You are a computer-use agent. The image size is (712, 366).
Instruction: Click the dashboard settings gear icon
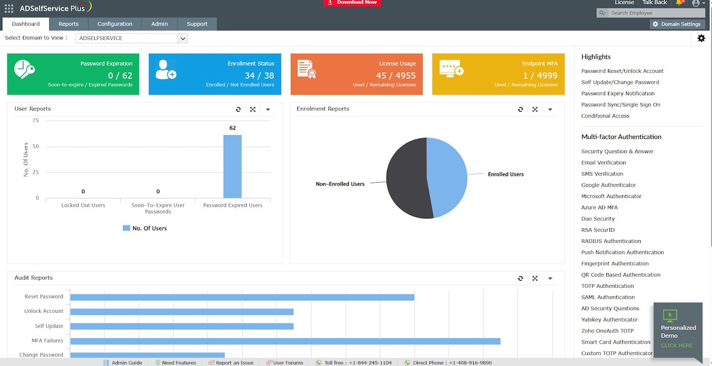[701, 38]
